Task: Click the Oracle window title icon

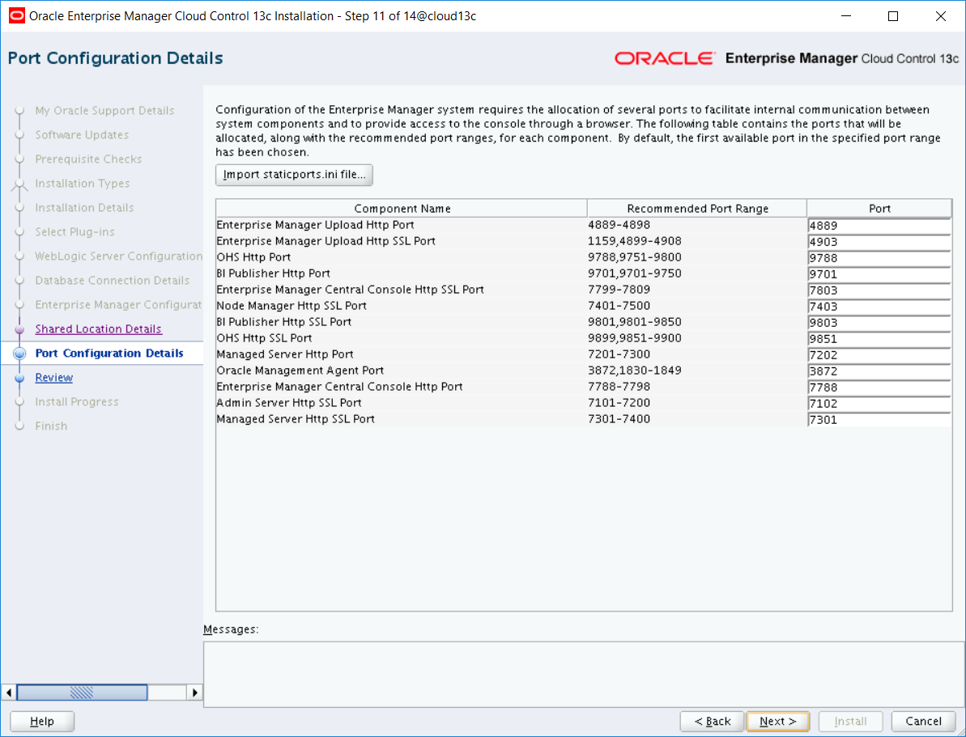Action: (17, 16)
